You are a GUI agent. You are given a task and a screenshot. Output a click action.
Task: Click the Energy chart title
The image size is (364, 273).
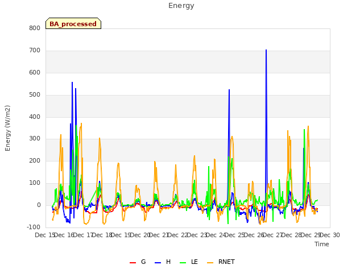point(181,6)
